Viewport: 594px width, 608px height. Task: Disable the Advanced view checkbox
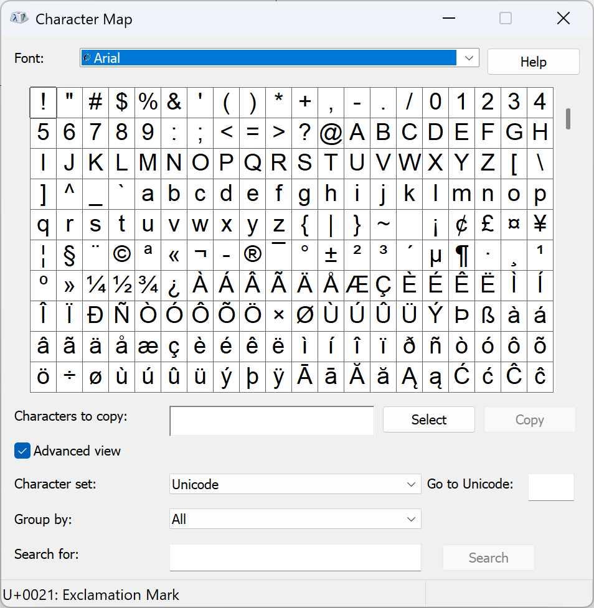click(22, 451)
